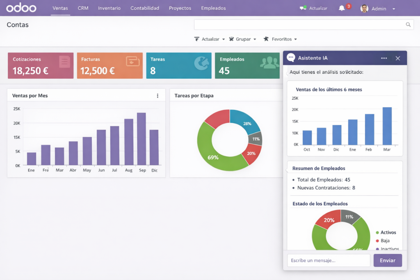420x280 pixels.
Task: Open the Asistente IA options menu dots
Action: [x=384, y=58]
